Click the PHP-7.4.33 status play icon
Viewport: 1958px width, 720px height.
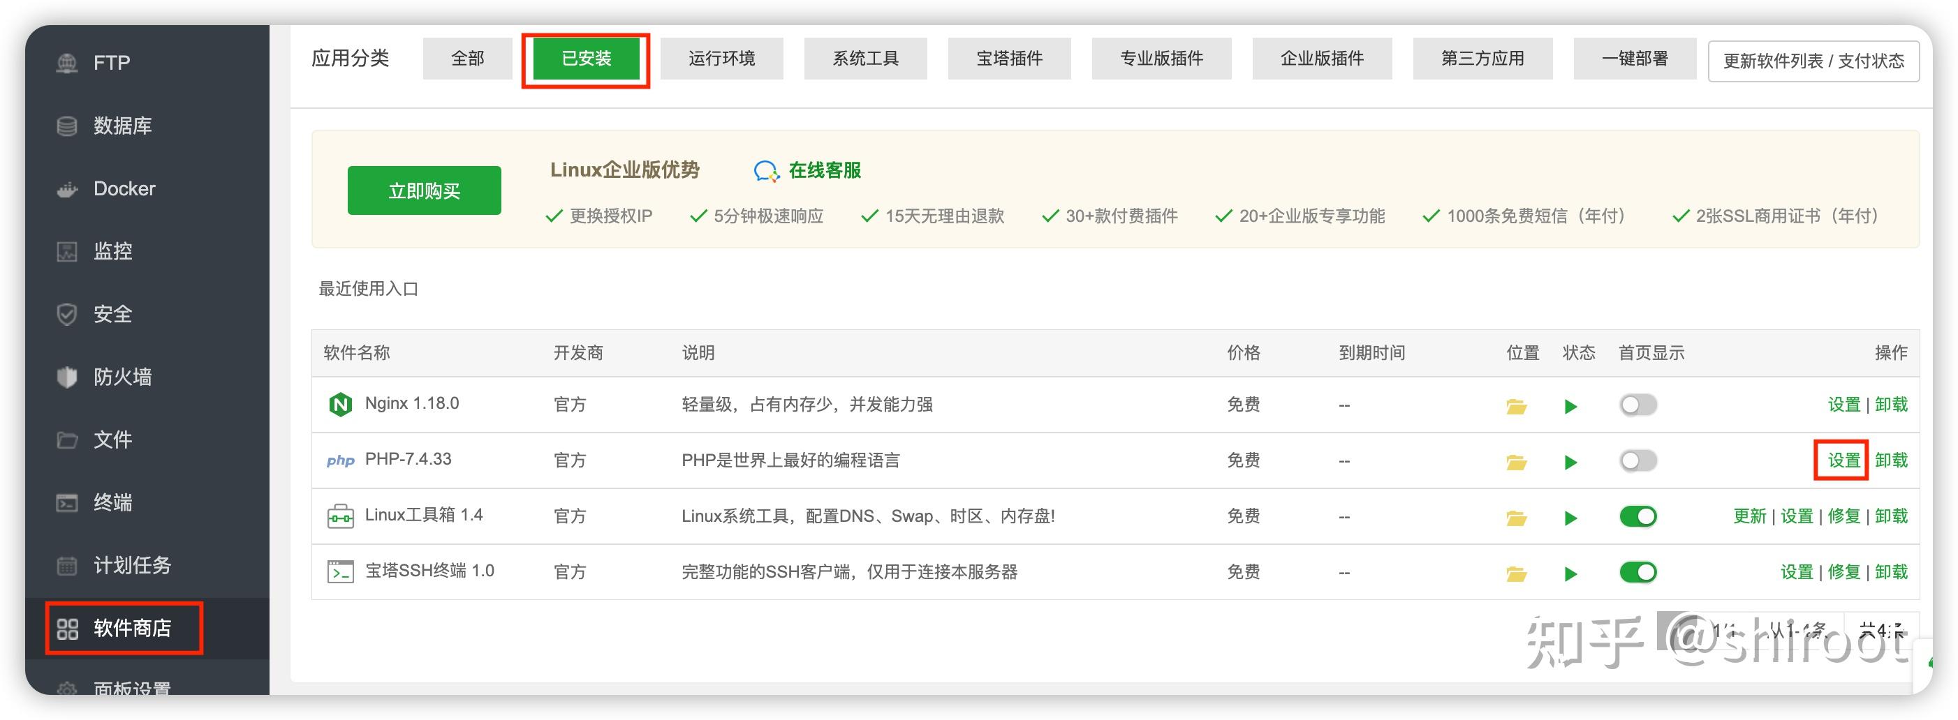[1570, 462]
